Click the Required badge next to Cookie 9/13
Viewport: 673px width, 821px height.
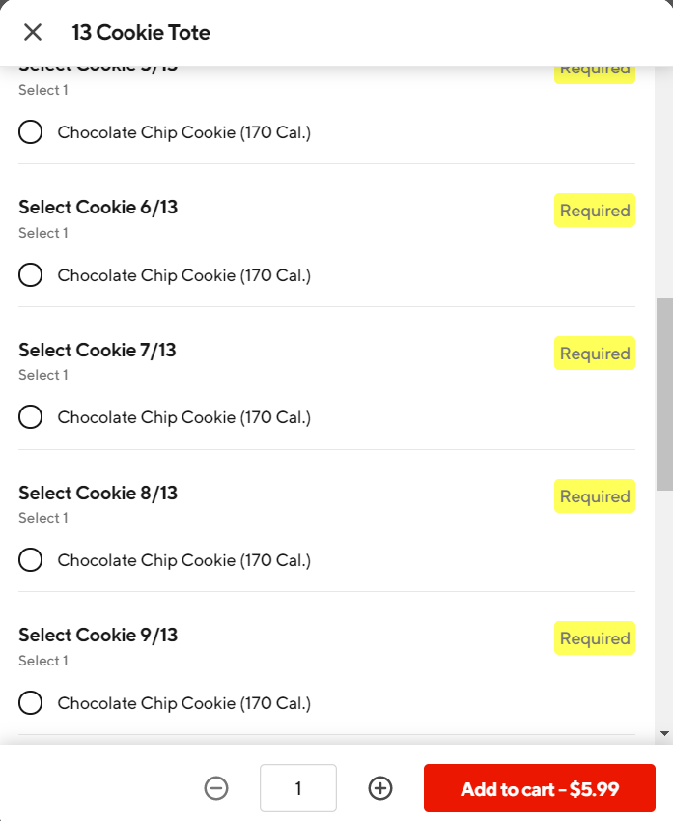pos(595,638)
